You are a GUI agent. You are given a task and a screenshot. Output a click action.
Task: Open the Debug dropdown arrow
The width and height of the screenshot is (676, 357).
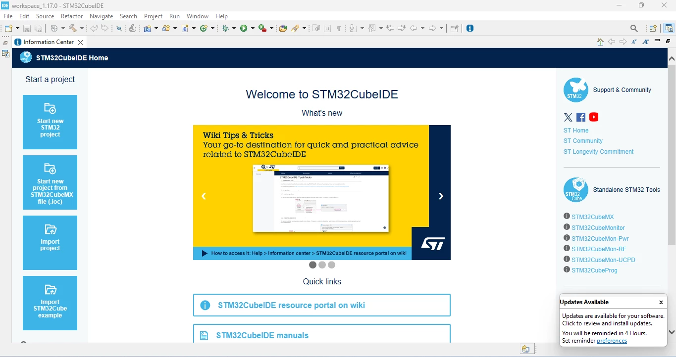234,29
